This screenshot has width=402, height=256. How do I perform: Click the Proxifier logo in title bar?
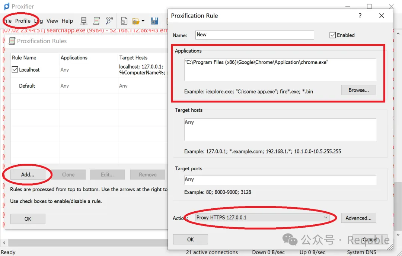point(6,6)
